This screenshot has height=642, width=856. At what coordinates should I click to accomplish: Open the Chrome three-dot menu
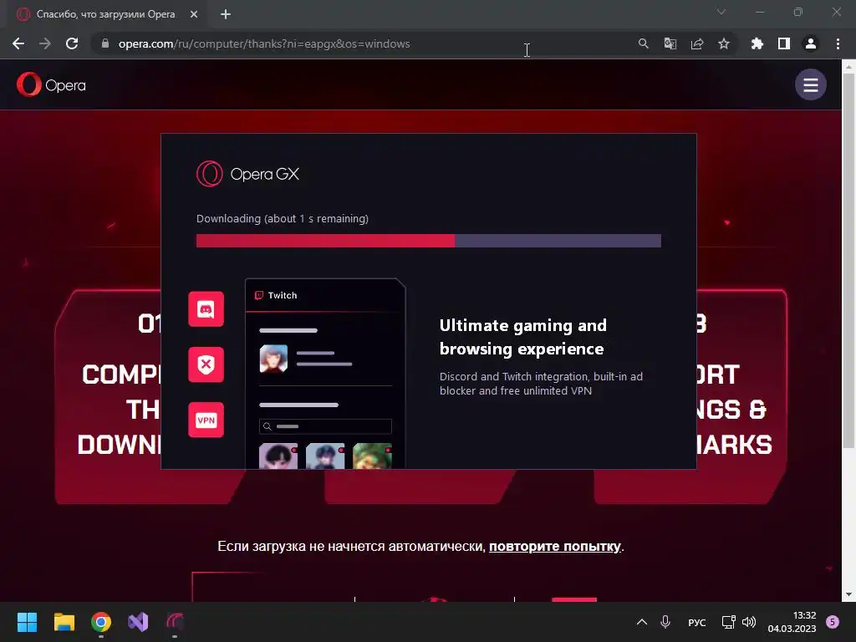pyautogui.click(x=838, y=43)
